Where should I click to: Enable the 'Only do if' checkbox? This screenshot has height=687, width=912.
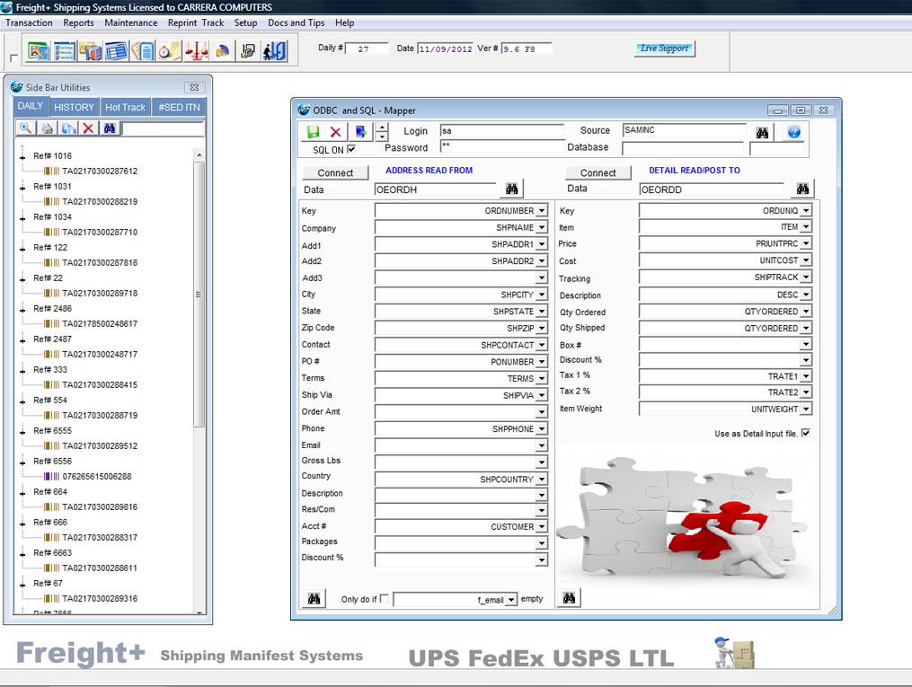384,599
